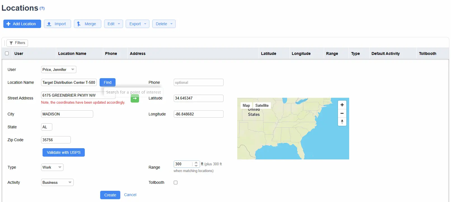
Task: Sort by Default Activity column header
Action: click(x=386, y=54)
